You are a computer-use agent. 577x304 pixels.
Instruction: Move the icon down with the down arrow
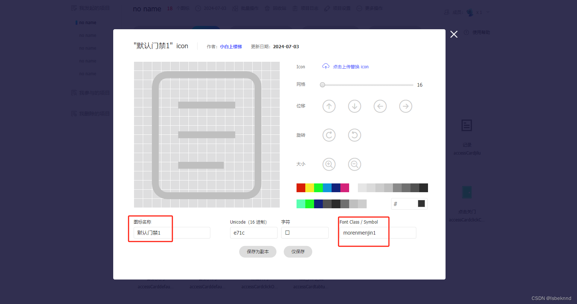[355, 106]
